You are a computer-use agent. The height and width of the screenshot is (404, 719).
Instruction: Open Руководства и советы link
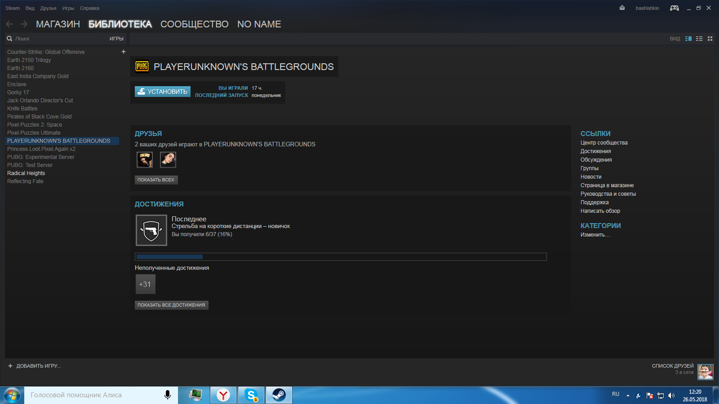point(608,194)
